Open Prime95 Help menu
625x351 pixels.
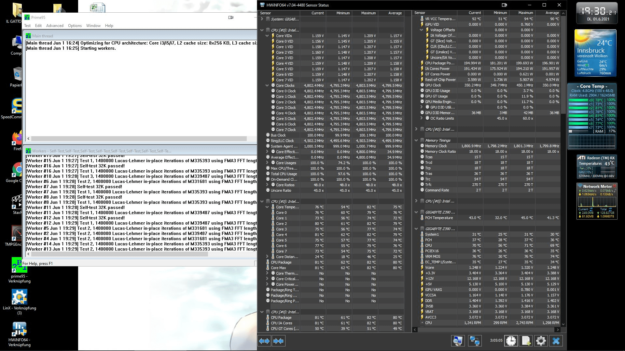(x=109, y=26)
